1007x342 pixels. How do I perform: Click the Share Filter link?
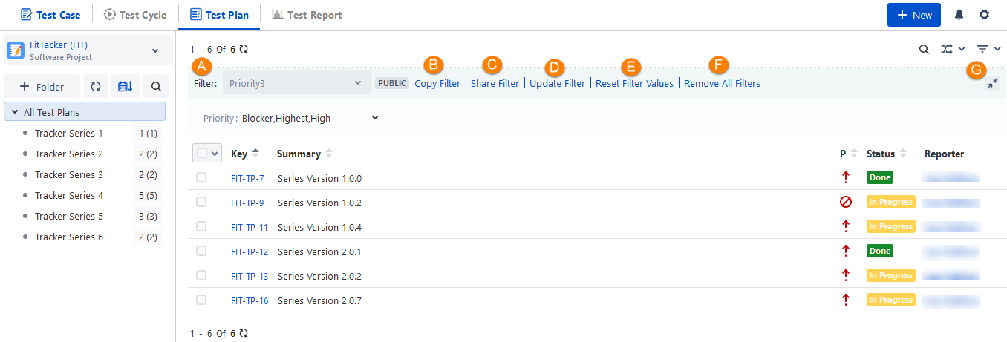click(x=495, y=84)
